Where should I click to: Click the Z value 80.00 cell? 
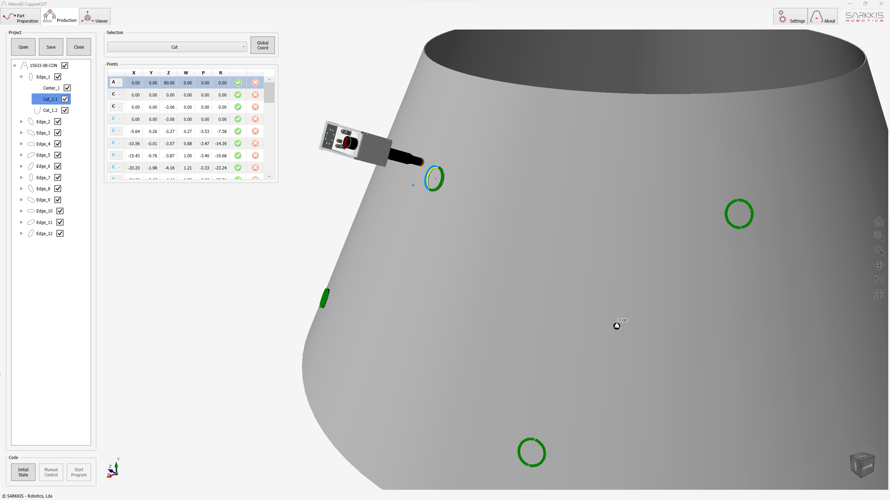tap(169, 83)
